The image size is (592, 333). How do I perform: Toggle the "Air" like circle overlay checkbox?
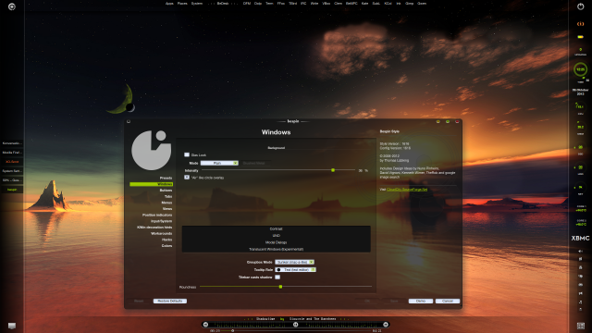tap(187, 177)
